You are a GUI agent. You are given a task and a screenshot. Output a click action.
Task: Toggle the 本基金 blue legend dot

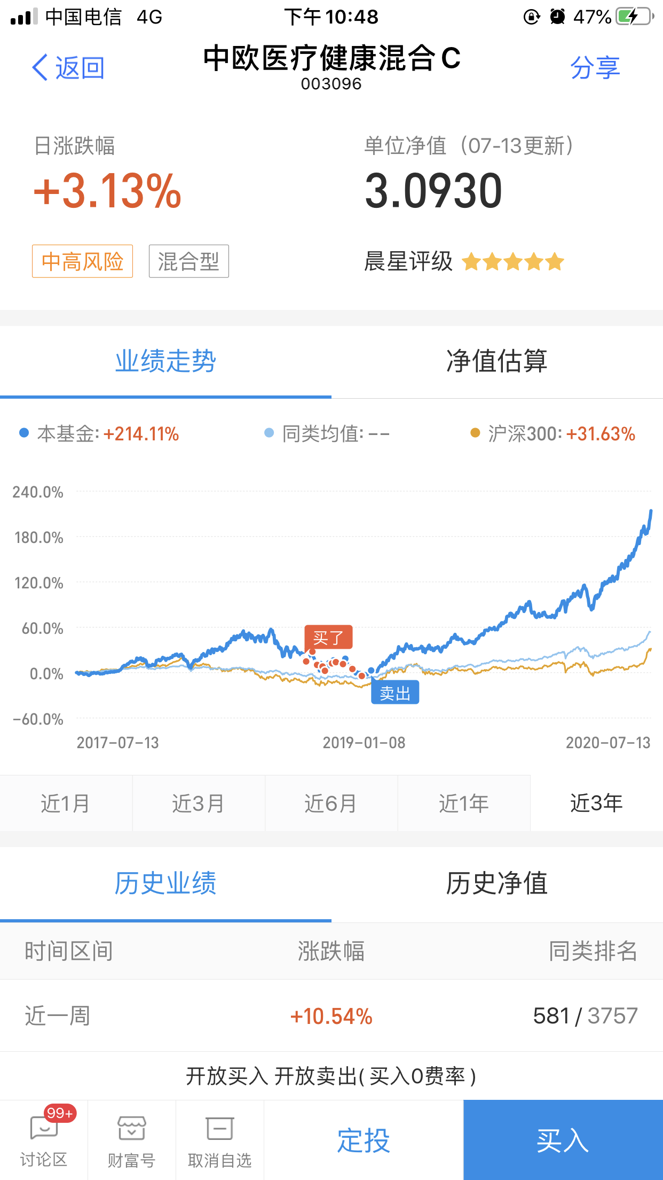24,433
